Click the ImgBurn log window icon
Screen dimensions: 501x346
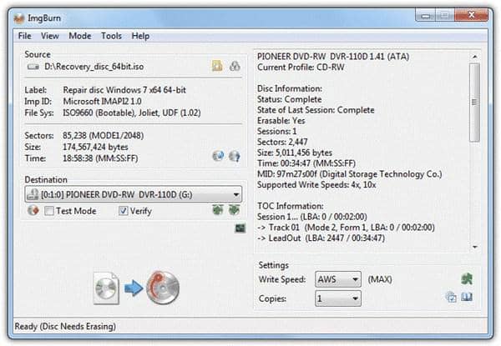click(240, 228)
